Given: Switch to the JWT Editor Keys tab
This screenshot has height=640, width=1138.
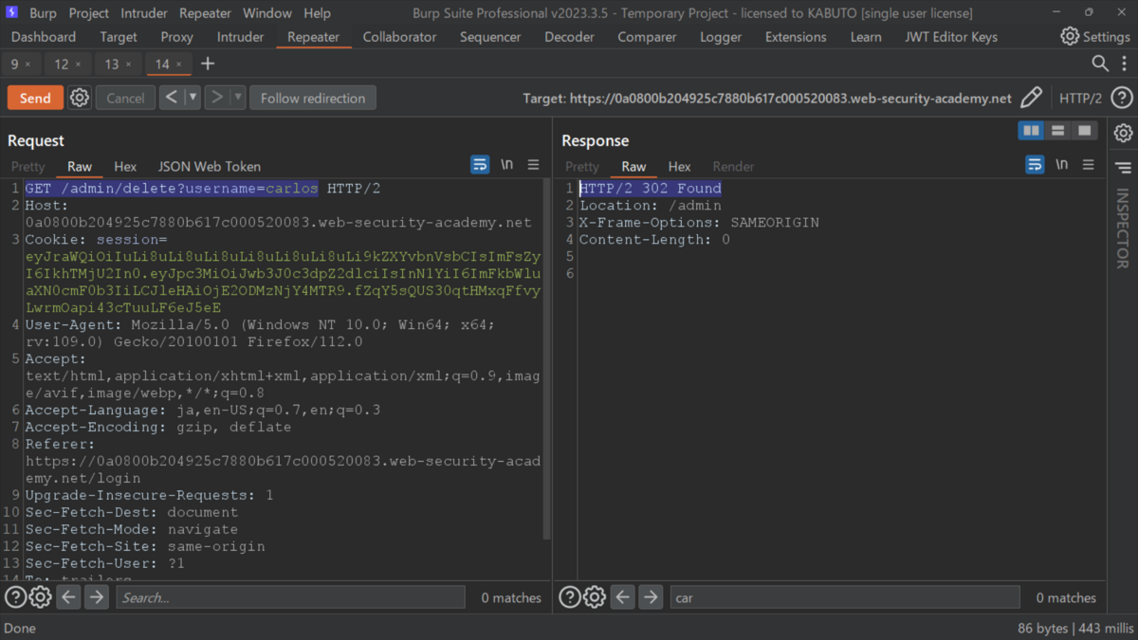Looking at the screenshot, I should 951,37.
